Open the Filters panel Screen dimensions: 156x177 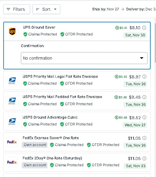click(x=17, y=9)
